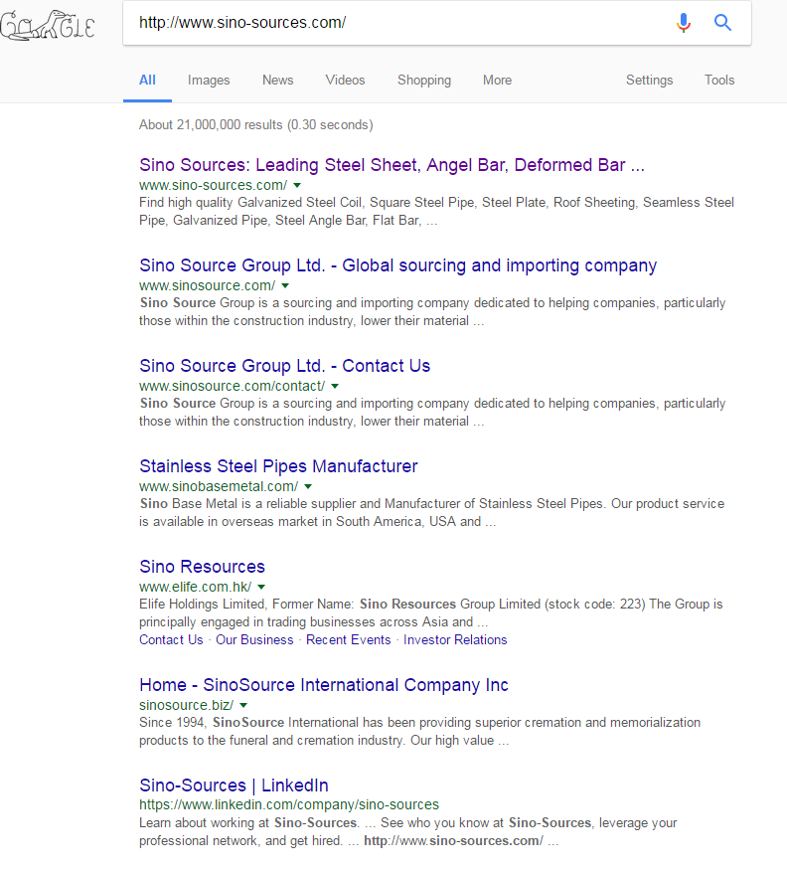Click the linkedin.com/company/sino-sources URL text
The height and width of the screenshot is (872, 787).
[289, 804]
